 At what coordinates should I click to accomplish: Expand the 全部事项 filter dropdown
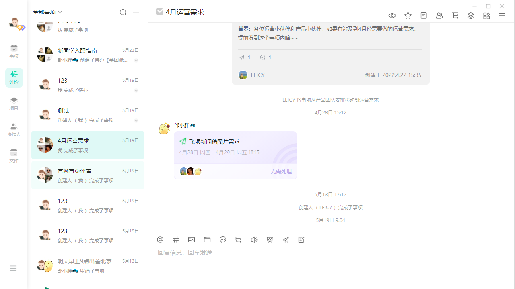point(47,12)
